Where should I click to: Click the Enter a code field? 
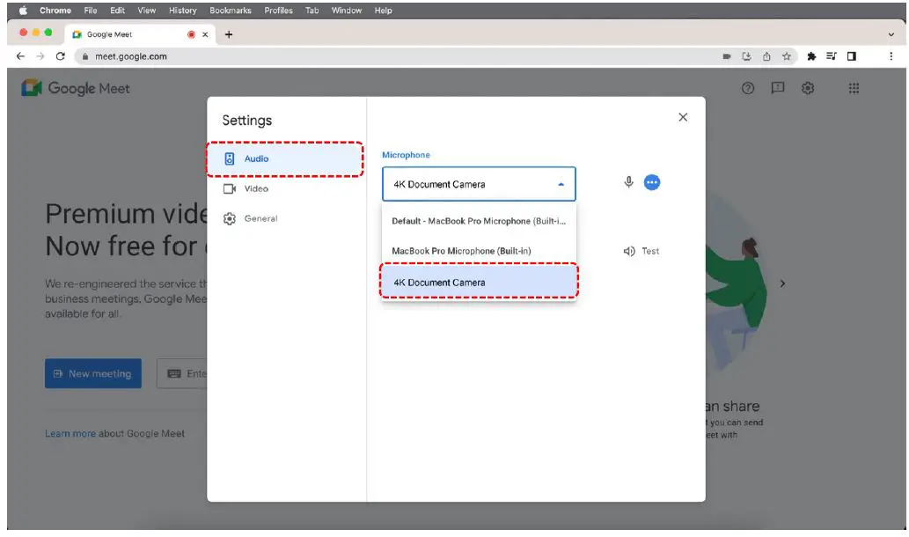[x=181, y=374]
